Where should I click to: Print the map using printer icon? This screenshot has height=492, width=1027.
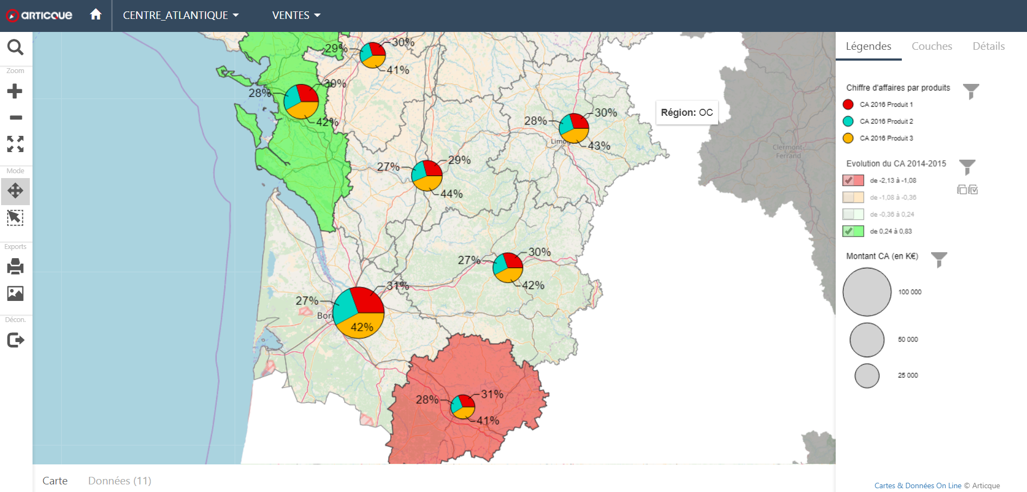click(x=15, y=266)
